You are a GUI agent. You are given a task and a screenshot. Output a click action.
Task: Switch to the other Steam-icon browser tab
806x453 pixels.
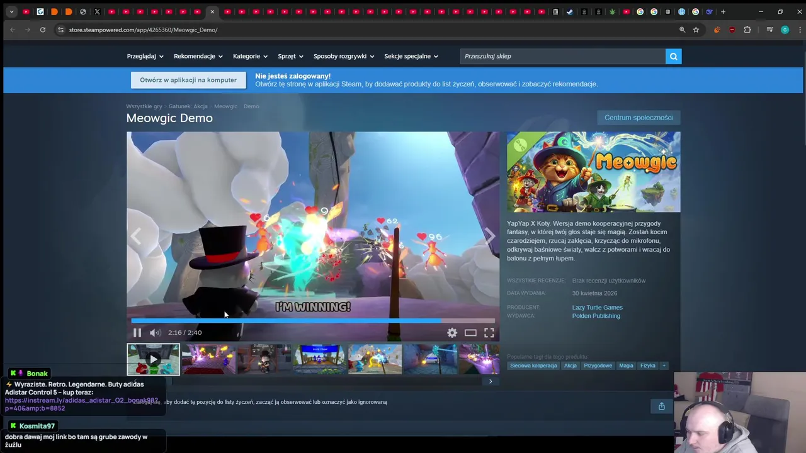[569, 11]
